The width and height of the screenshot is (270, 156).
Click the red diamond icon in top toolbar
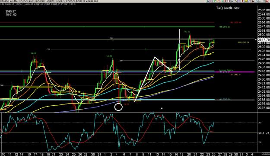coord(242,1)
